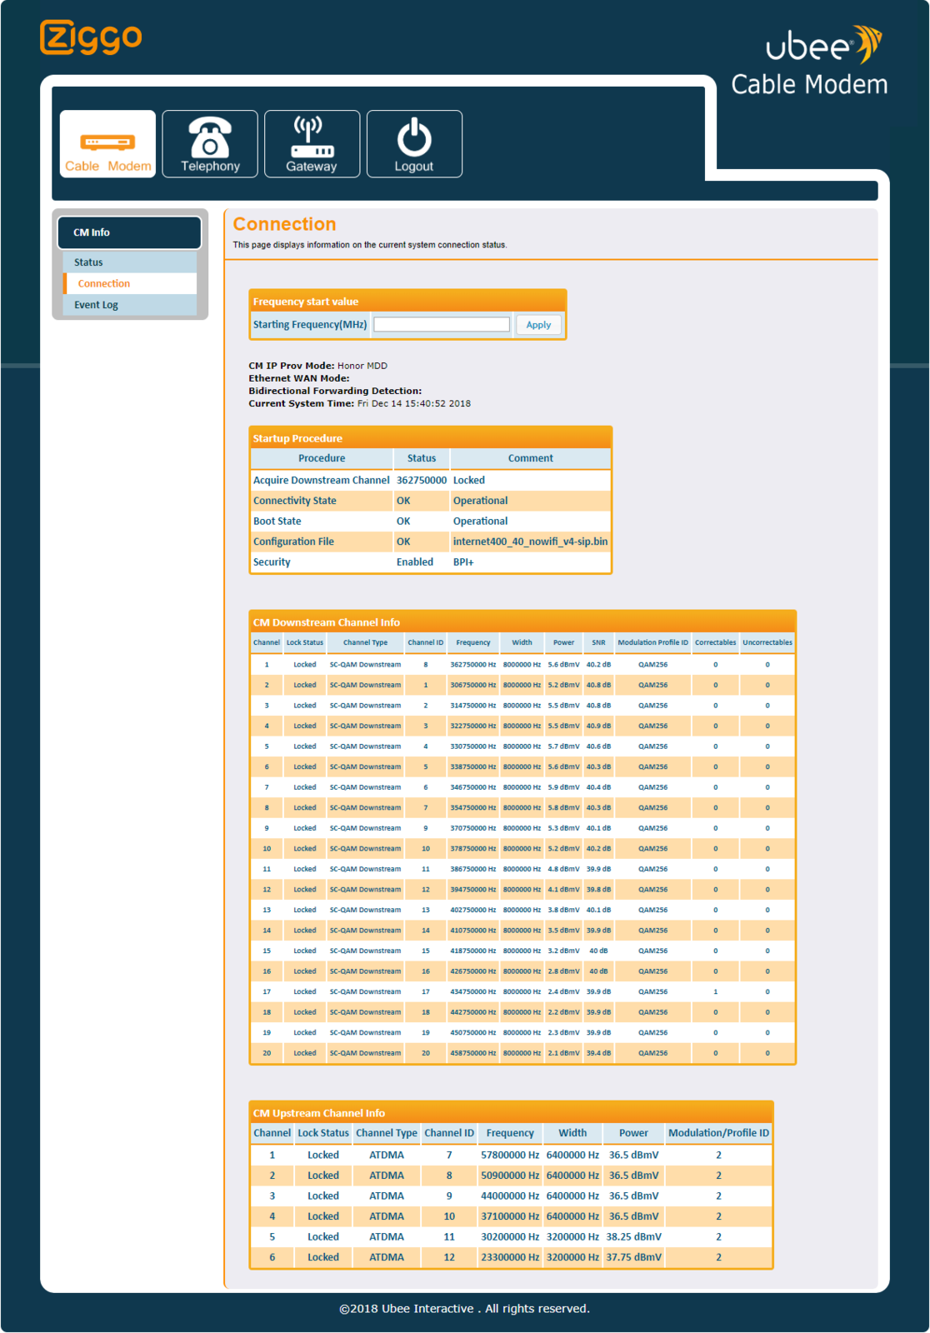Click the CM Downstream Channel Info header
This screenshot has height=1333, width=930.
coord(522,622)
